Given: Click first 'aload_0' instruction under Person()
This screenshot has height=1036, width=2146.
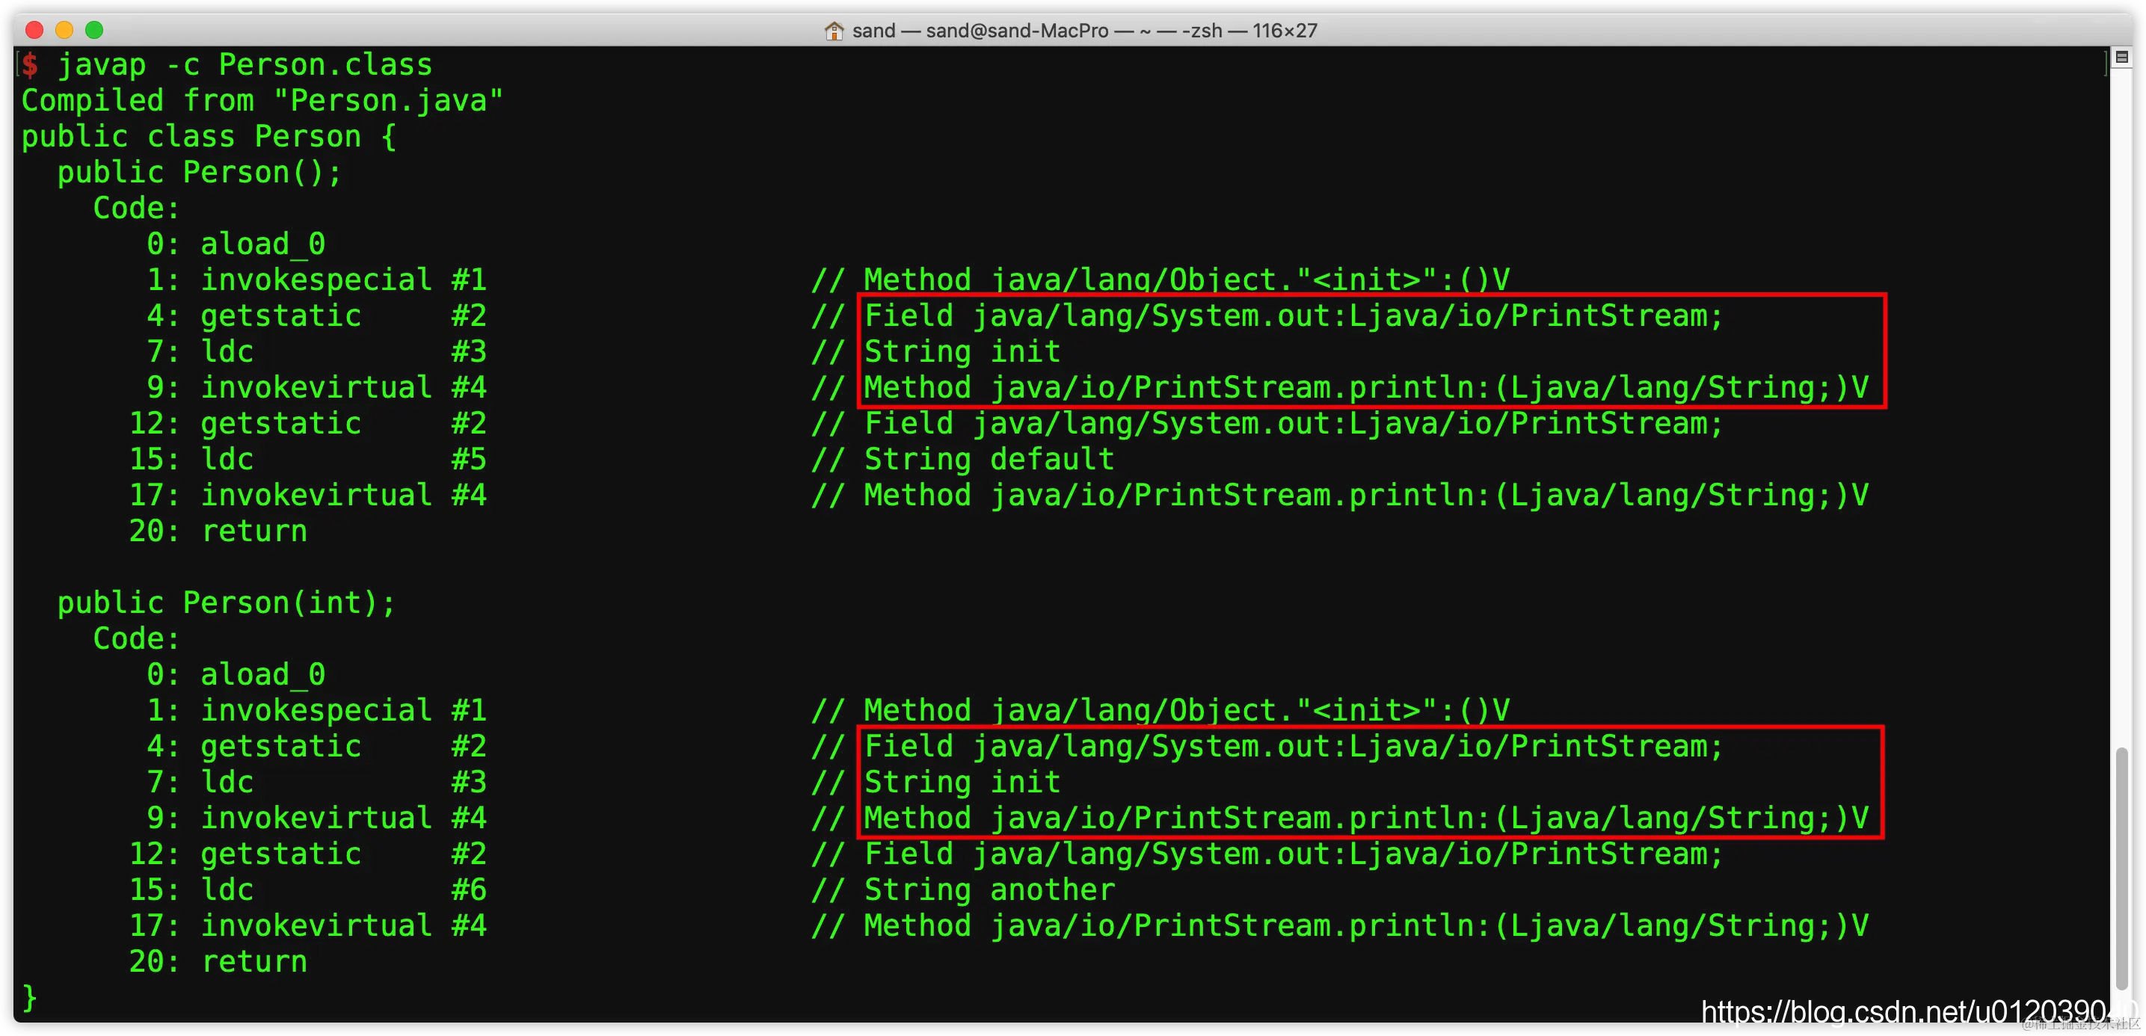Looking at the screenshot, I should pos(262,244).
